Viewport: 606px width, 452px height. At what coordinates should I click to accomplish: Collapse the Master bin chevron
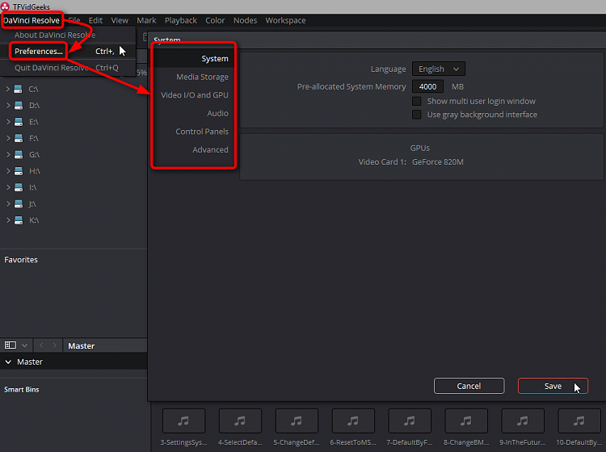[x=8, y=362]
